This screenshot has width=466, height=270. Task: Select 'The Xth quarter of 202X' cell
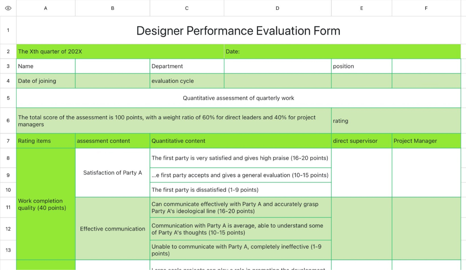tap(120, 52)
